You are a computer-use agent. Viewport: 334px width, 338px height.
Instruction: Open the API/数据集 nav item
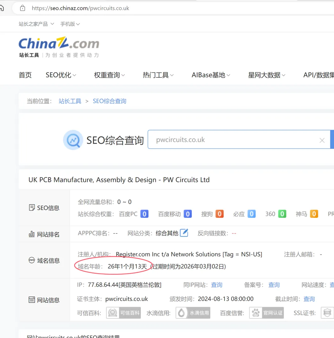(319, 75)
